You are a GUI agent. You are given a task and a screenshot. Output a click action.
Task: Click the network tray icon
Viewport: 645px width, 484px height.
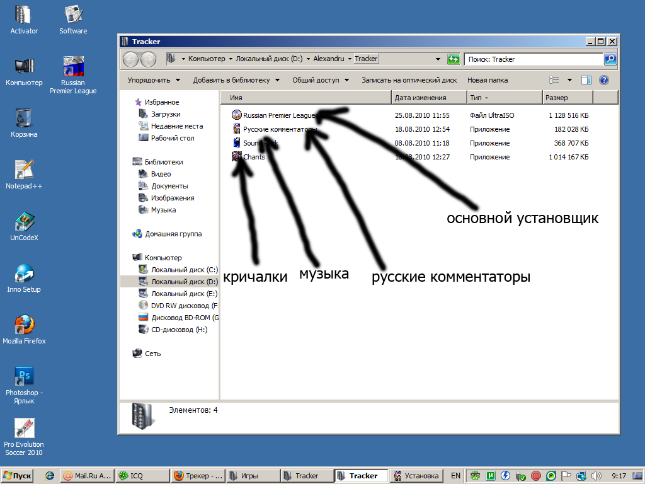(581, 476)
